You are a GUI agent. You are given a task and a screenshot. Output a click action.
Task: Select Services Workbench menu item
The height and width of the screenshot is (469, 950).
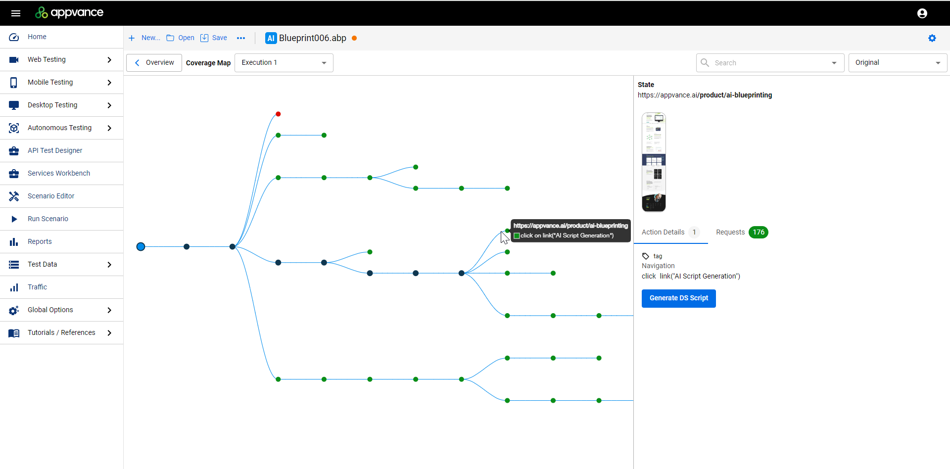point(62,174)
